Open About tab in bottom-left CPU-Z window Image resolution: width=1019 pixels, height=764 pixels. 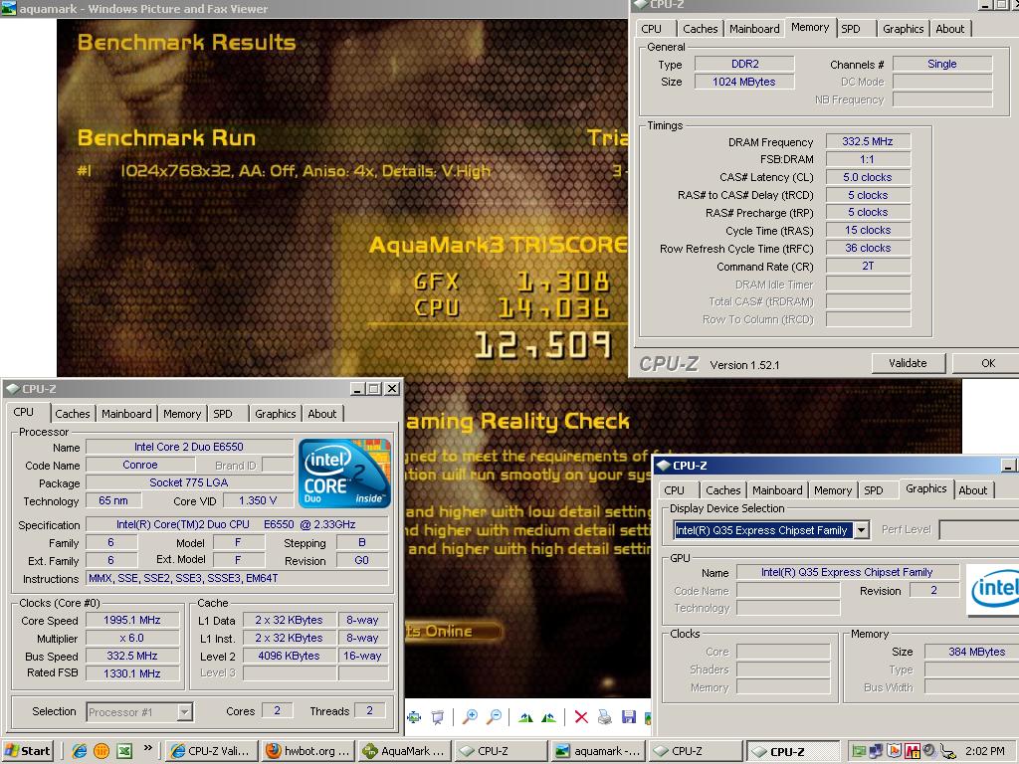(322, 414)
